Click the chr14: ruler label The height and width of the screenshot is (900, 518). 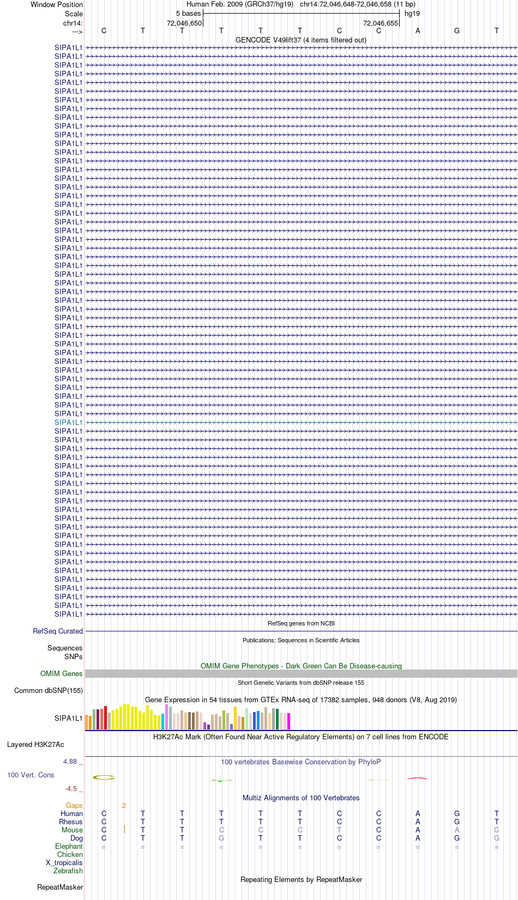[x=73, y=23]
